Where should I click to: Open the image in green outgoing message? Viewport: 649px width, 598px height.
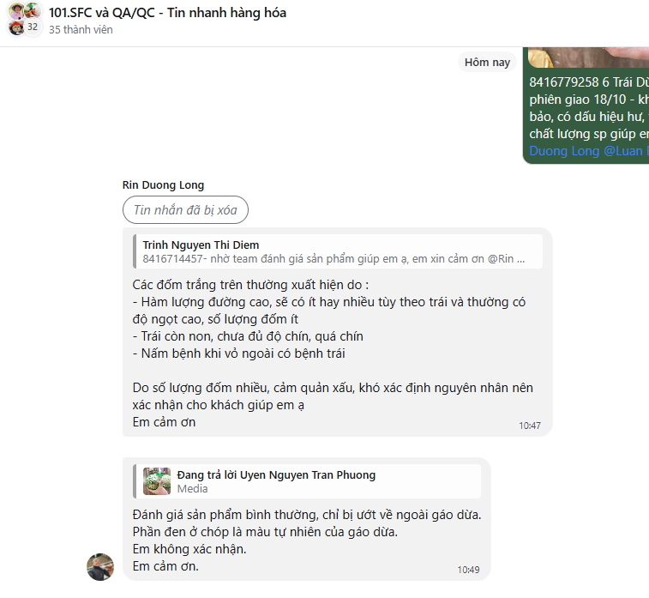[589, 57]
